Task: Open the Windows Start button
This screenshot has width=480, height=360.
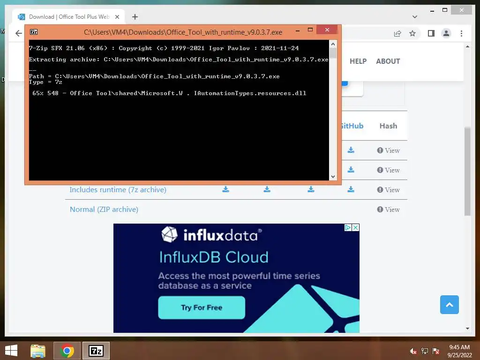Action: click(x=11, y=351)
